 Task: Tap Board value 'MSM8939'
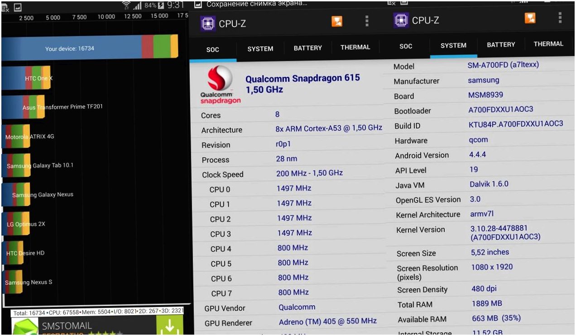pyautogui.click(x=485, y=95)
